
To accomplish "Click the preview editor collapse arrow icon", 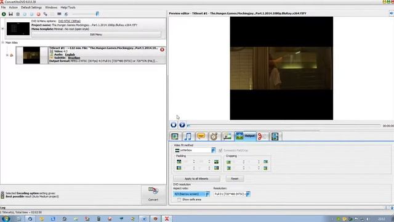I will click(392, 13).
